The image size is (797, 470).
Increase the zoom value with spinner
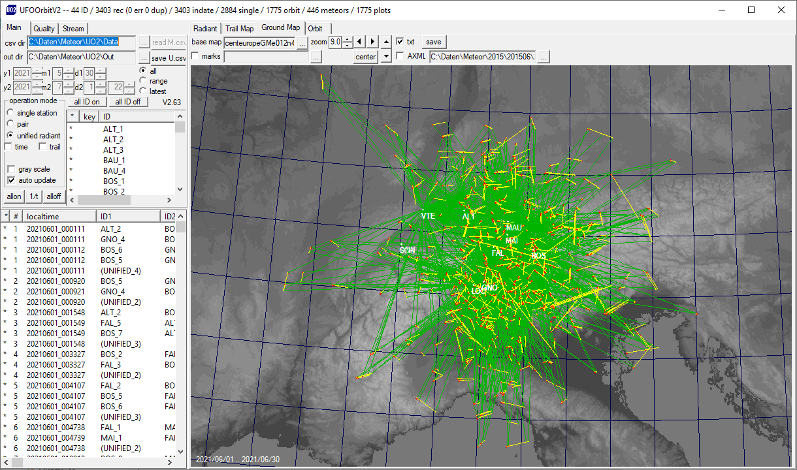coord(348,39)
